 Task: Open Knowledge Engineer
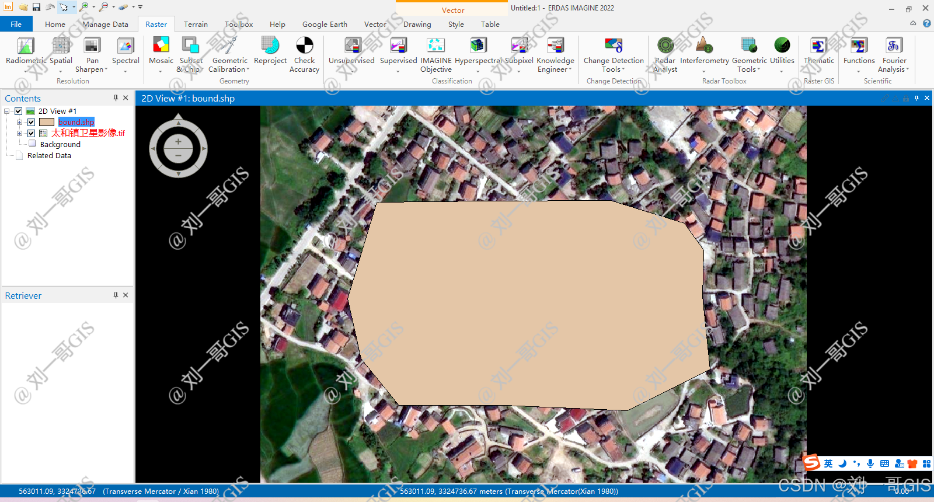coord(555,54)
